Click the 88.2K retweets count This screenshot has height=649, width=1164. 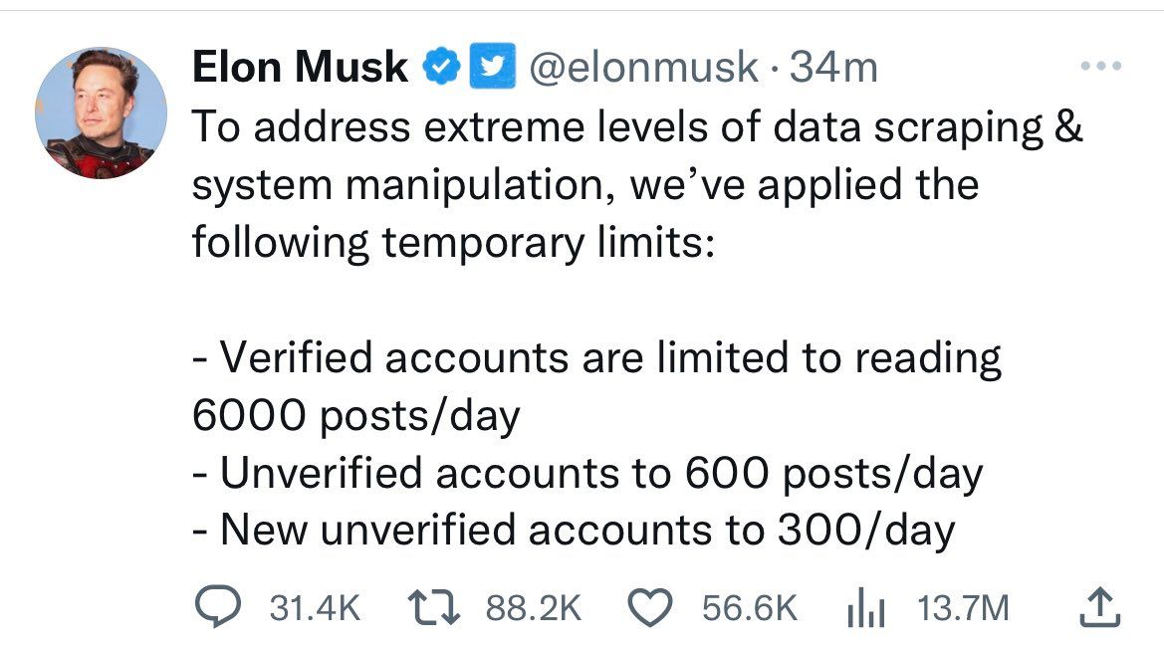pyautogui.click(x=533, y=607)
